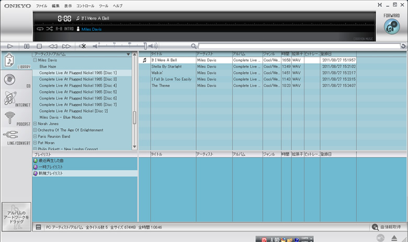Collapse the Miles Davis tree node
The height and width of the screenshot is (242, 408).
click(35, 60)
